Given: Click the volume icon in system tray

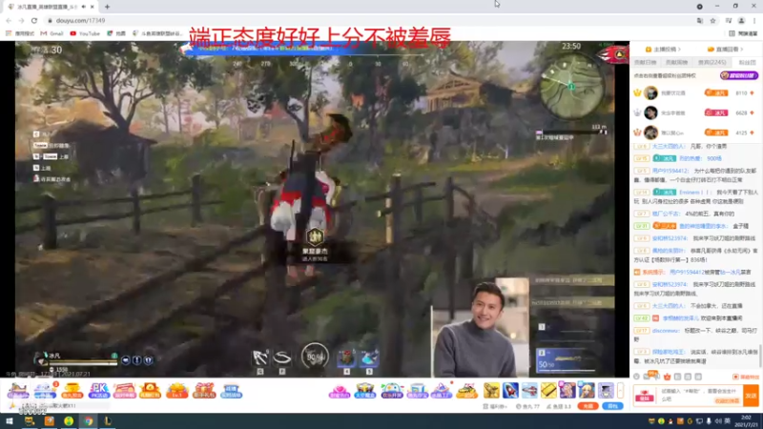Looking at the screenshot, I should click(718, 421).
